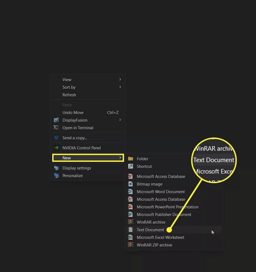Click the Microsoft Word Document icon
256x272 pixels.
pos(130,191)
